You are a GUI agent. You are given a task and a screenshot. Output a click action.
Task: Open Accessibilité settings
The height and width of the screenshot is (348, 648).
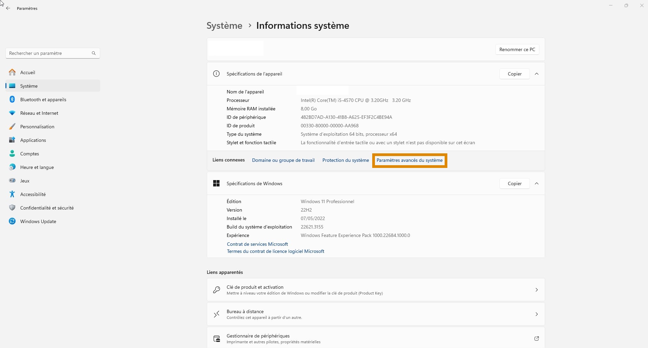[x=33, y=194]
